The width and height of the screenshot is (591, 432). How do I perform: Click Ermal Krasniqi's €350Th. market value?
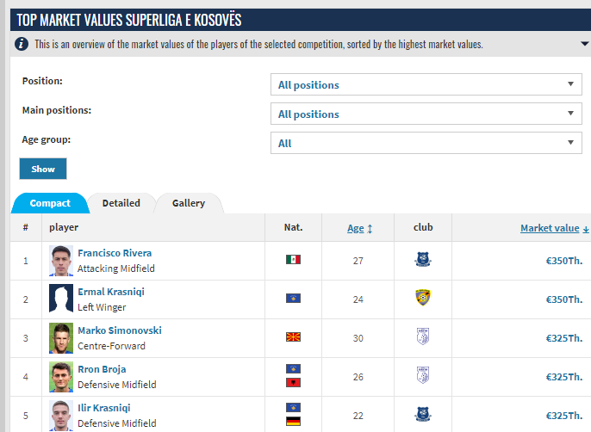pos(563,299)
